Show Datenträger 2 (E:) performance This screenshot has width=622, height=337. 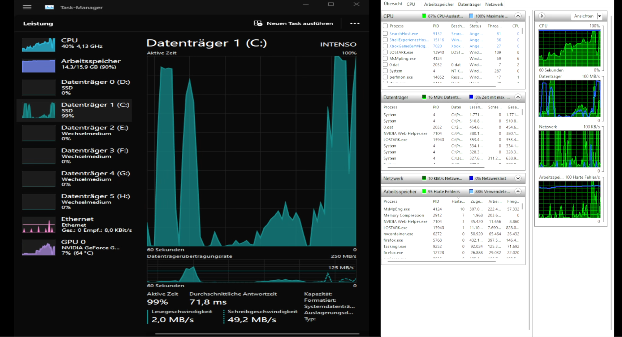click(x=74, y=133)
